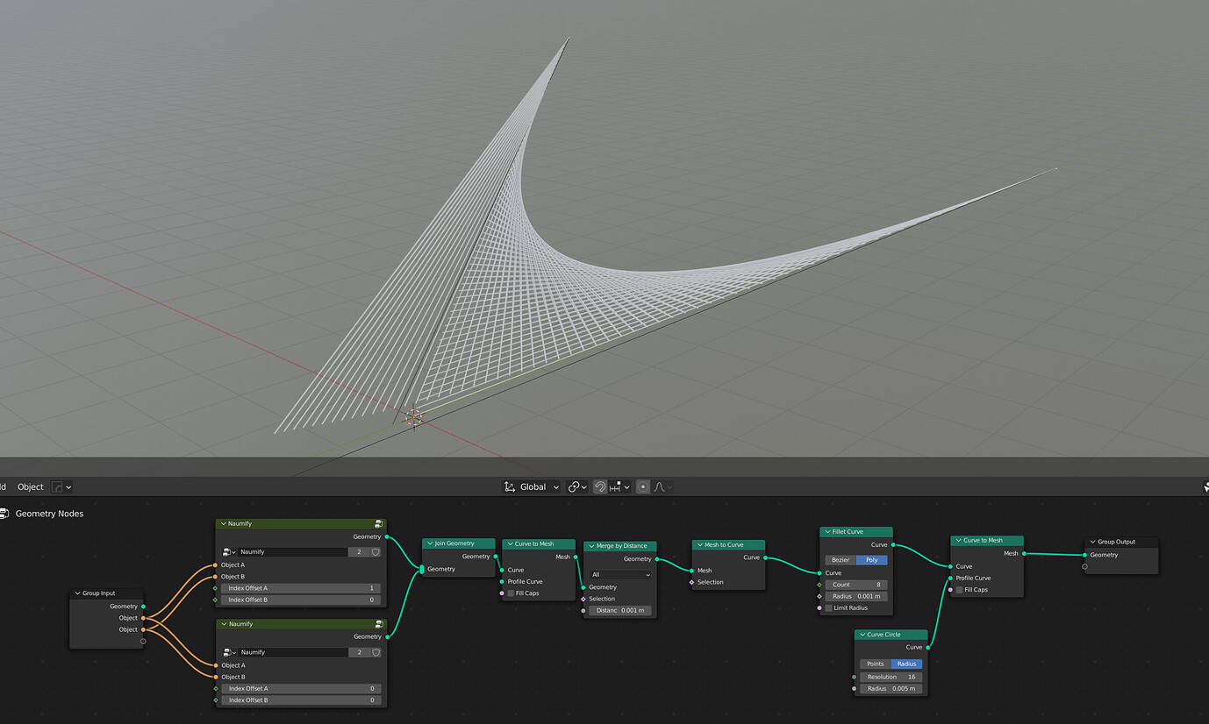Screen dimensions: 1209x724
Task: Select Radius mode in Curve Circle
Action: coord(907,664)
